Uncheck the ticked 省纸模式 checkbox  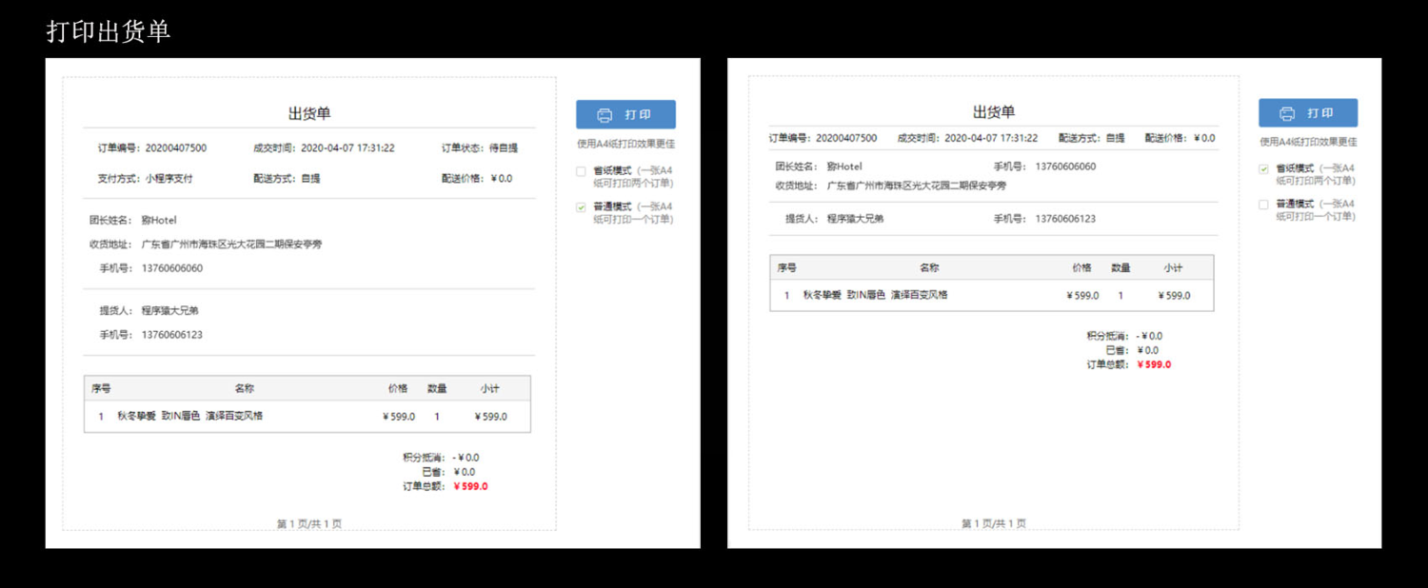[x=1263, y=169]
